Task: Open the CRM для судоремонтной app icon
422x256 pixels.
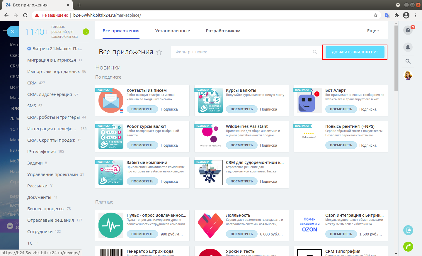Action: 210,173
